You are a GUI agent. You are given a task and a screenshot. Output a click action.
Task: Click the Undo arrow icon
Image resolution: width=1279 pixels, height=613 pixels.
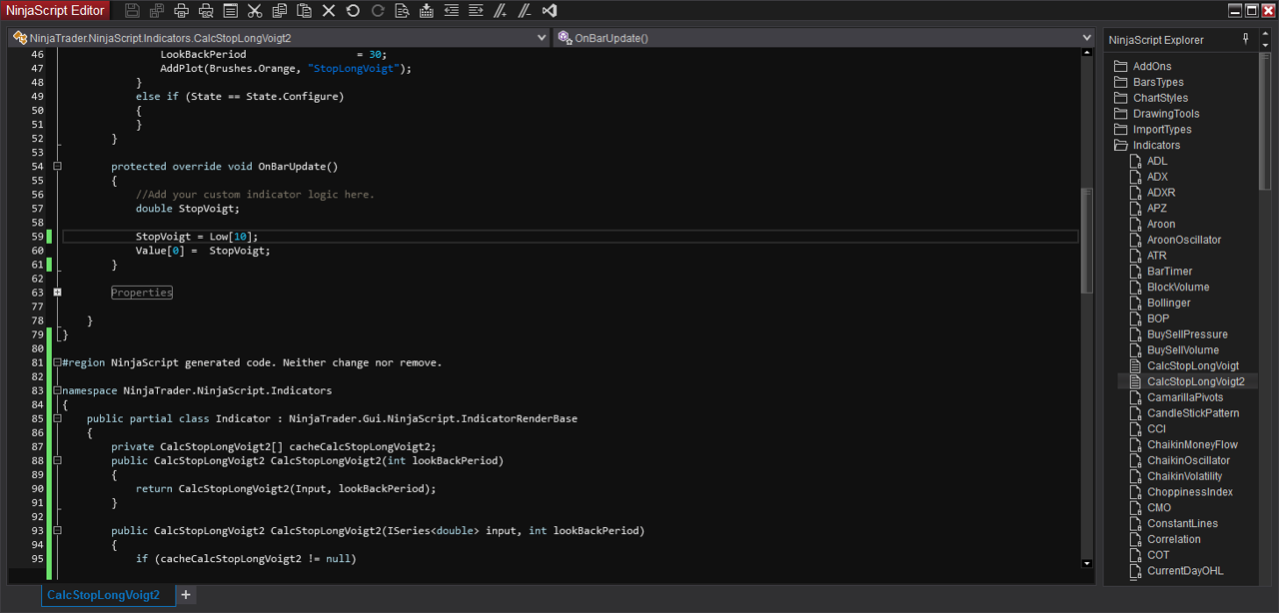click(x=353, y=11)
